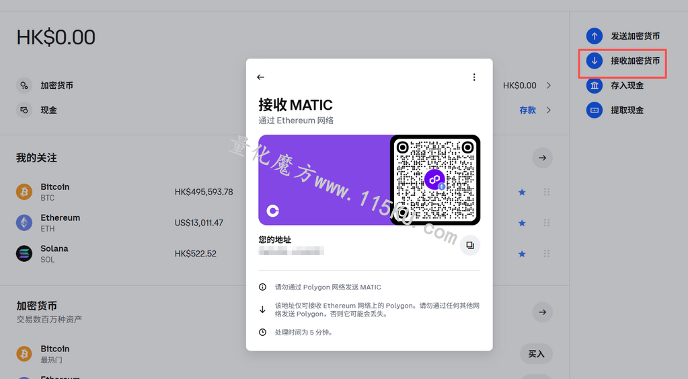Click the down arrow icon beside address note
Screen dimensions: 688x379
click(x=262, y=310)
